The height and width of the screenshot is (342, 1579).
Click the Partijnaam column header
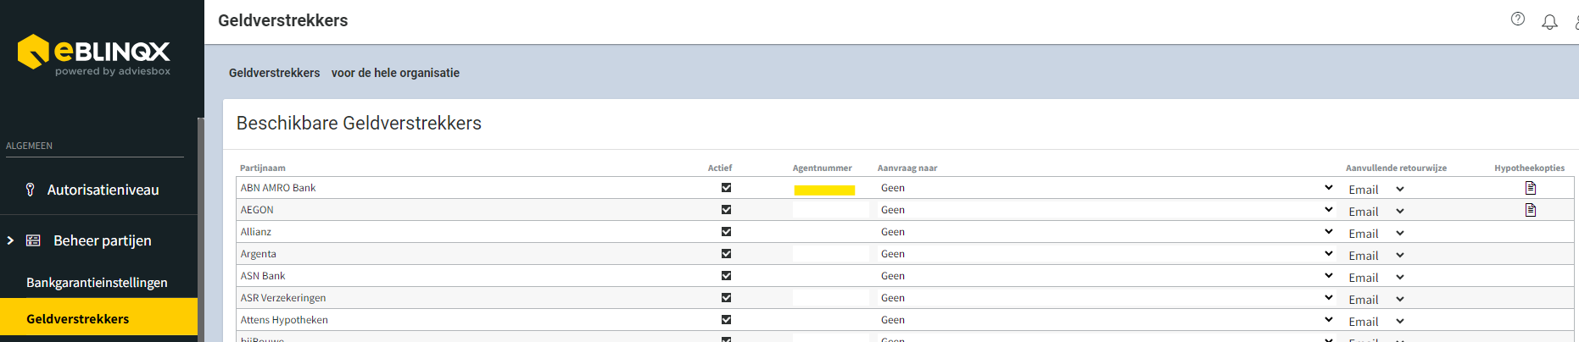pos(263,168)
